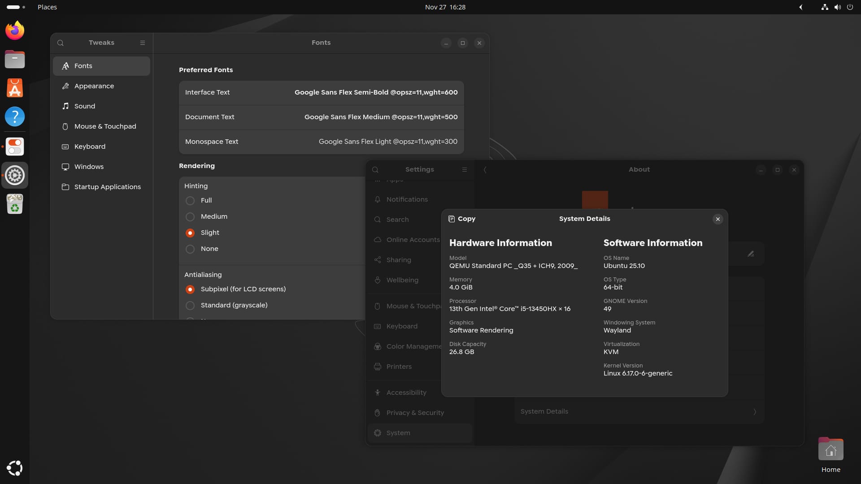Open Privacy & Security settings

click(x=415, y=413)
